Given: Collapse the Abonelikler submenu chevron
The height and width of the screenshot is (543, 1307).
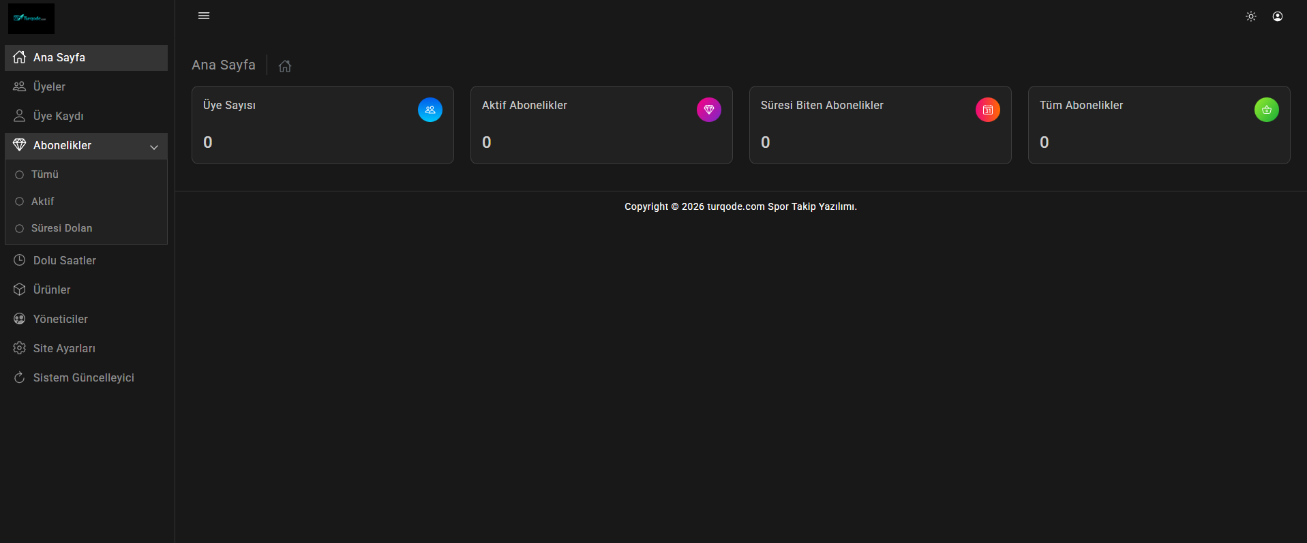Looking at the screenshot, I should click(x=154, y=146).
